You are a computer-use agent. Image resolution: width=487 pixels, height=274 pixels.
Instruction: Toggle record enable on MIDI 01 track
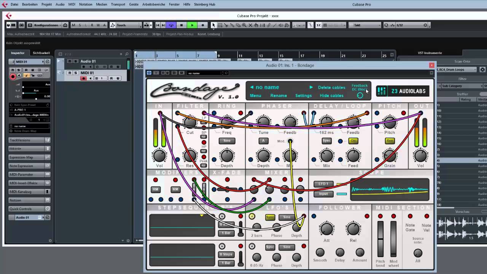(84, 78)
